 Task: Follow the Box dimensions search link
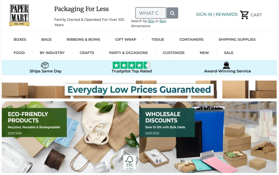tap(151, 21)
